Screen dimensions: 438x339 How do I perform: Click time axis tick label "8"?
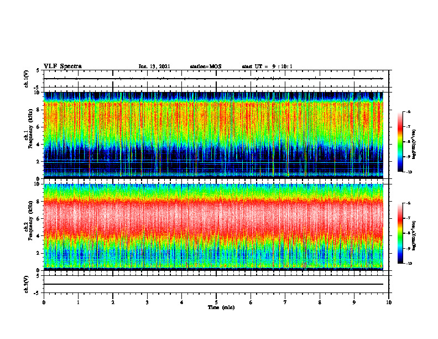click(320, 302)
